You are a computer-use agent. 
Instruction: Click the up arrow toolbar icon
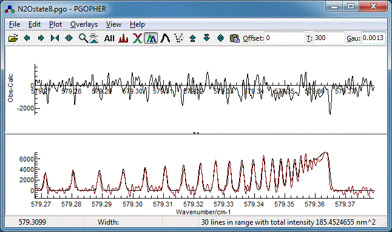coord(192,38)
